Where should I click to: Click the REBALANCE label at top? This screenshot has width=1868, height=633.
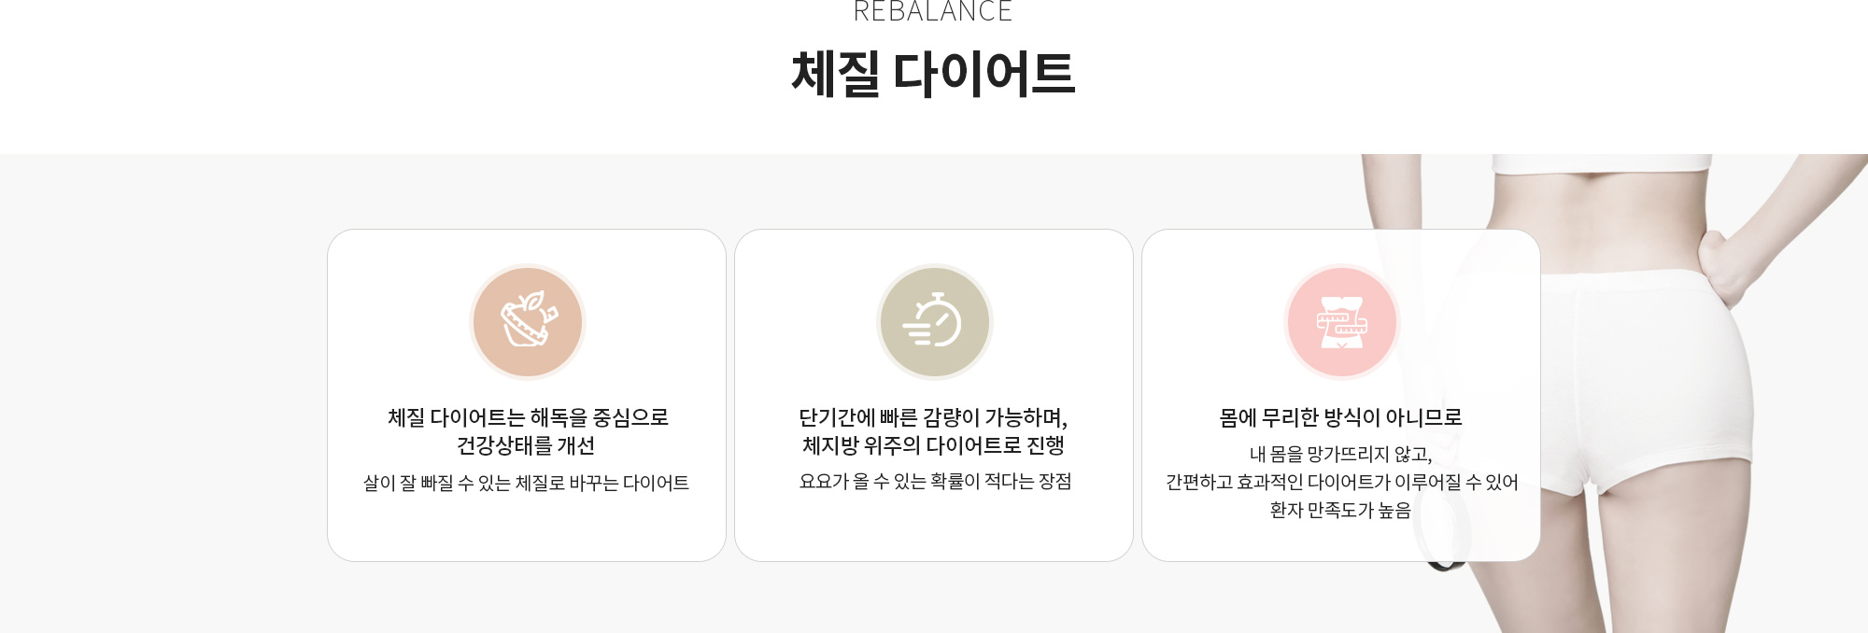[933, 12]
